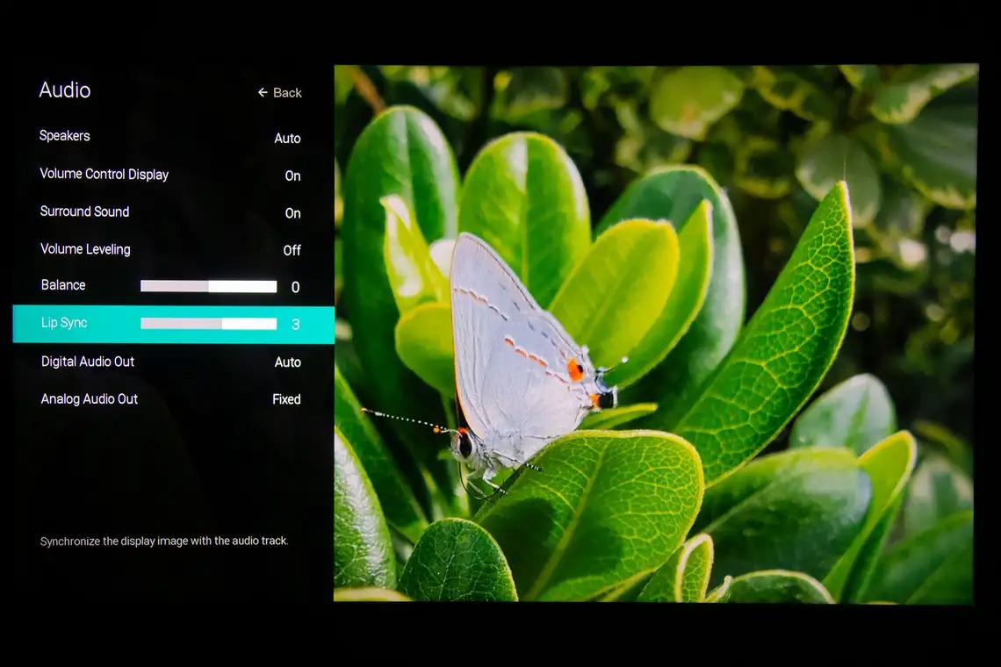The height and width of the screenshot is (667, 1001).
Task: Click the Audio menu title
Action: (x=64, y=90)
